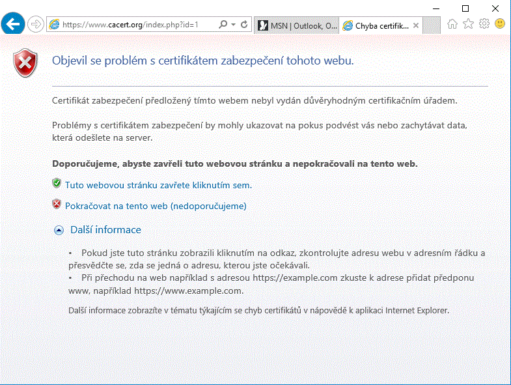Click the Forward navigation arrow
Viewport: 511px width, 385px height.
click(x=36, y=25)
